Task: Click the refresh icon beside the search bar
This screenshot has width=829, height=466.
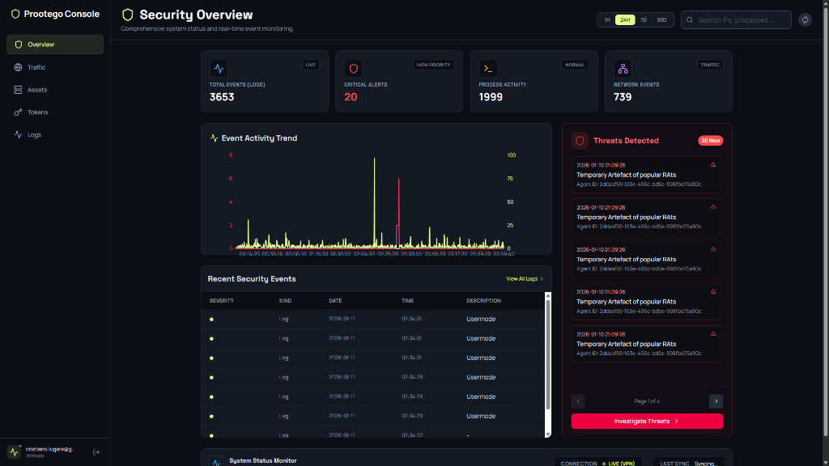Action: click(804, 19)
